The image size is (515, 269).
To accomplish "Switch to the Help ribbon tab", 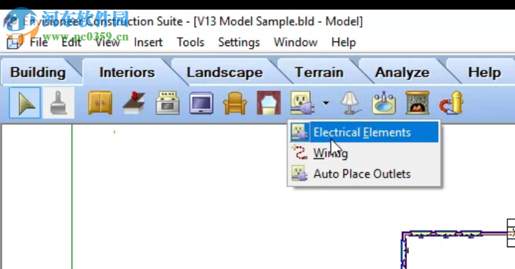I will 484,72.
